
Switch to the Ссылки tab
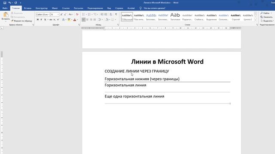pos(66,8)
